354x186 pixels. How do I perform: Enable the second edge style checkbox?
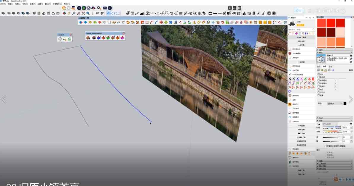[318, 77]
